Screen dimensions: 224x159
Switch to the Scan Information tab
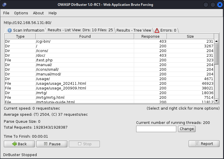pyautogui.click(x=26, y=30)
